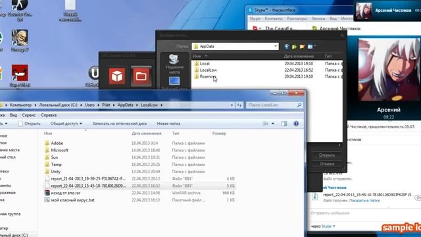This screenshot has width=421, height=237.
Task: Click the Counter-Strike desktop icon
Action: [20, 10]
